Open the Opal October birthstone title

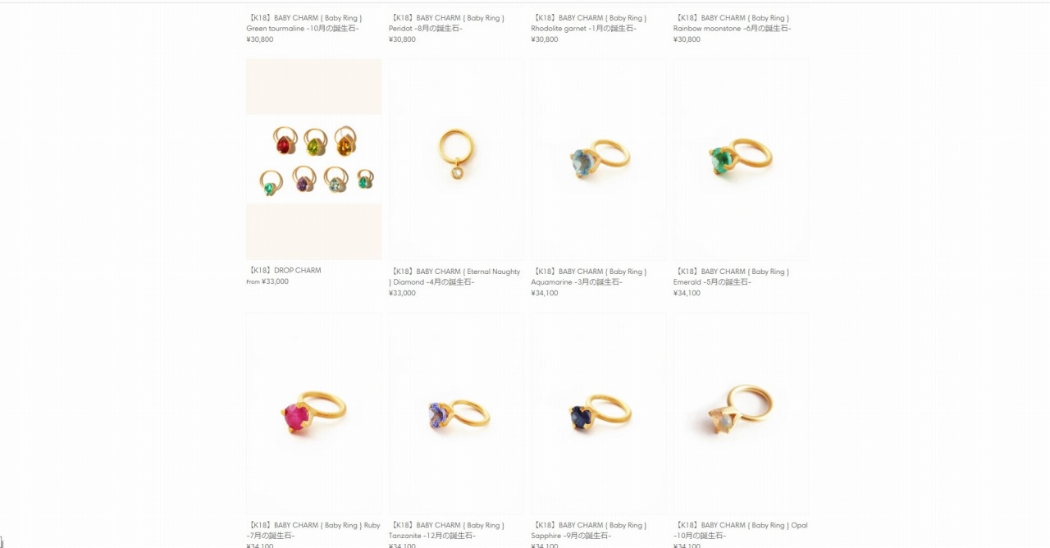coord(741,530)
